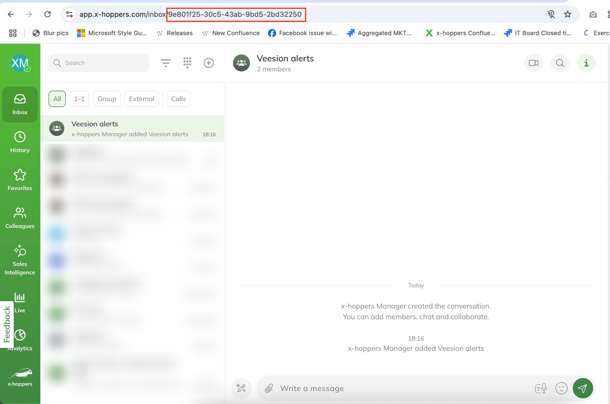Screen dimensions: 610x404
Task: Search within the conversation
Action: [x=560, y=63]
